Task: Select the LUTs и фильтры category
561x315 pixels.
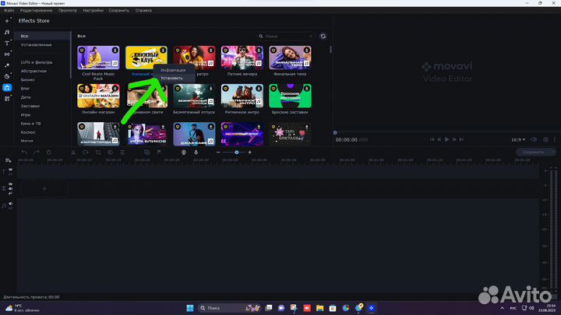Action: point(37,62)
